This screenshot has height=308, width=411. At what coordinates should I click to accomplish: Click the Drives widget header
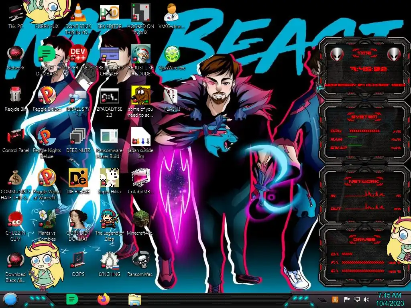tap(364, 239)
